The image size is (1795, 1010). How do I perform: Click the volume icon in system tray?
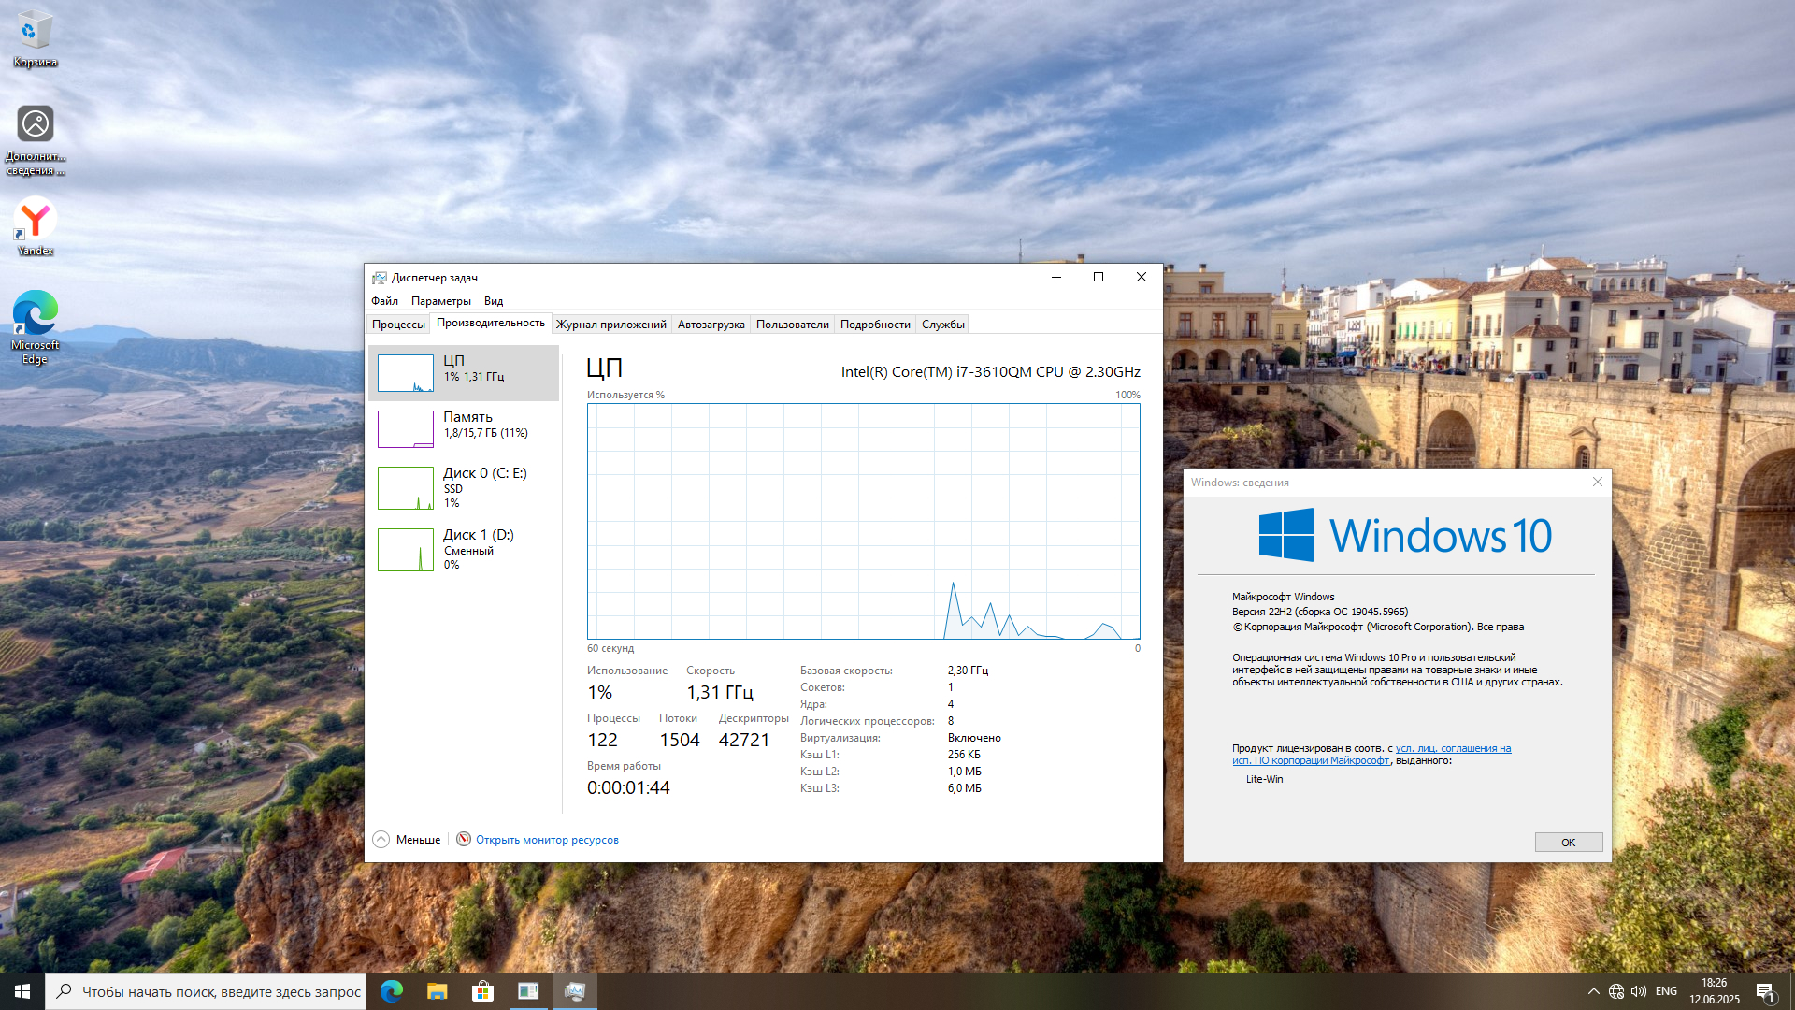tap(1638, 991)
